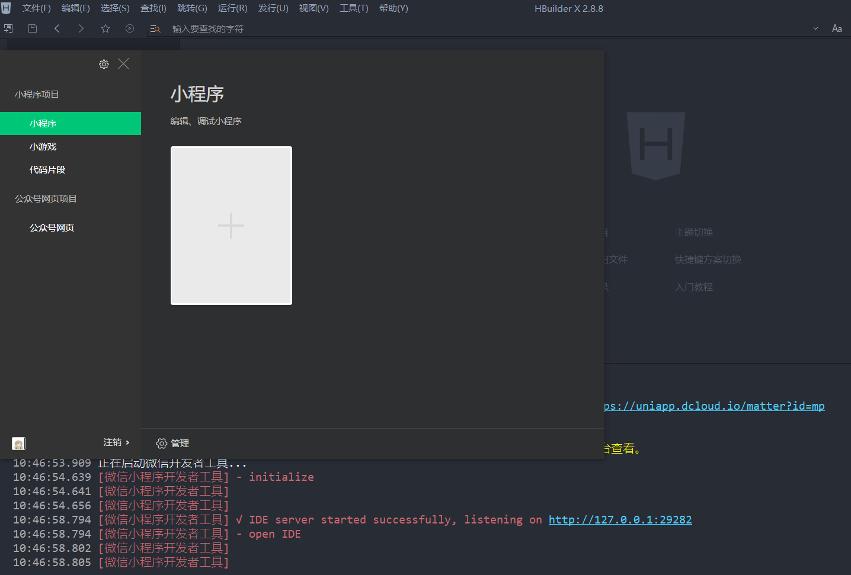Screen dimensions: 851x575
Task: Click the run play toolbar icon
Action: (130, 28)
